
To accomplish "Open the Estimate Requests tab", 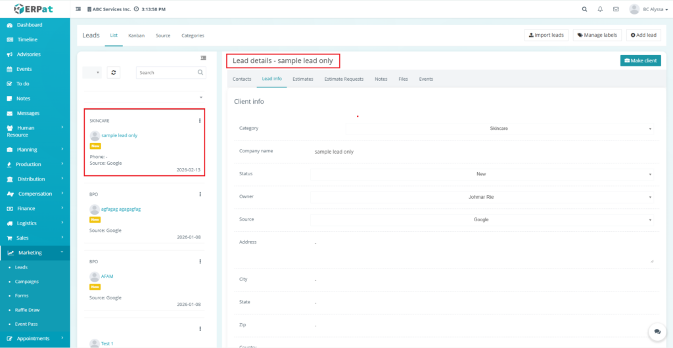I will click(344, 79).
